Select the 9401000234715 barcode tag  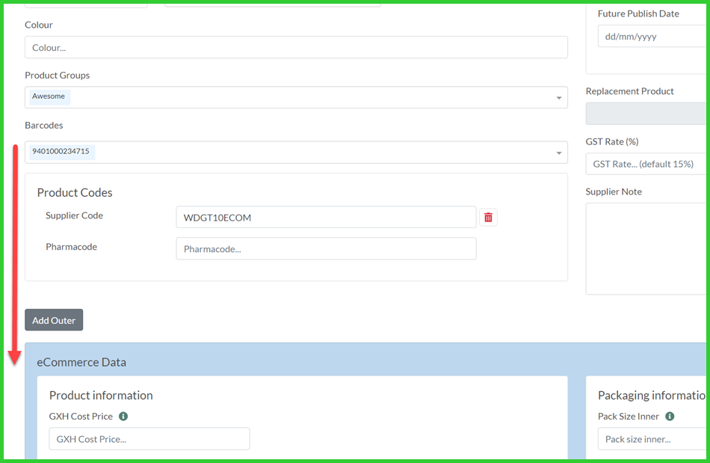click(61, 152)
